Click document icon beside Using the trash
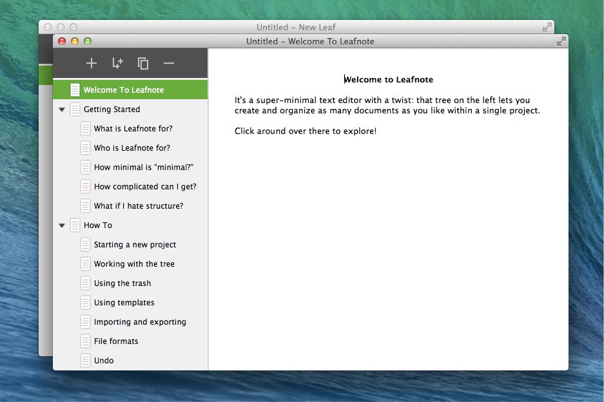Viewport: 604px width, 402px height. coord(85,283)
